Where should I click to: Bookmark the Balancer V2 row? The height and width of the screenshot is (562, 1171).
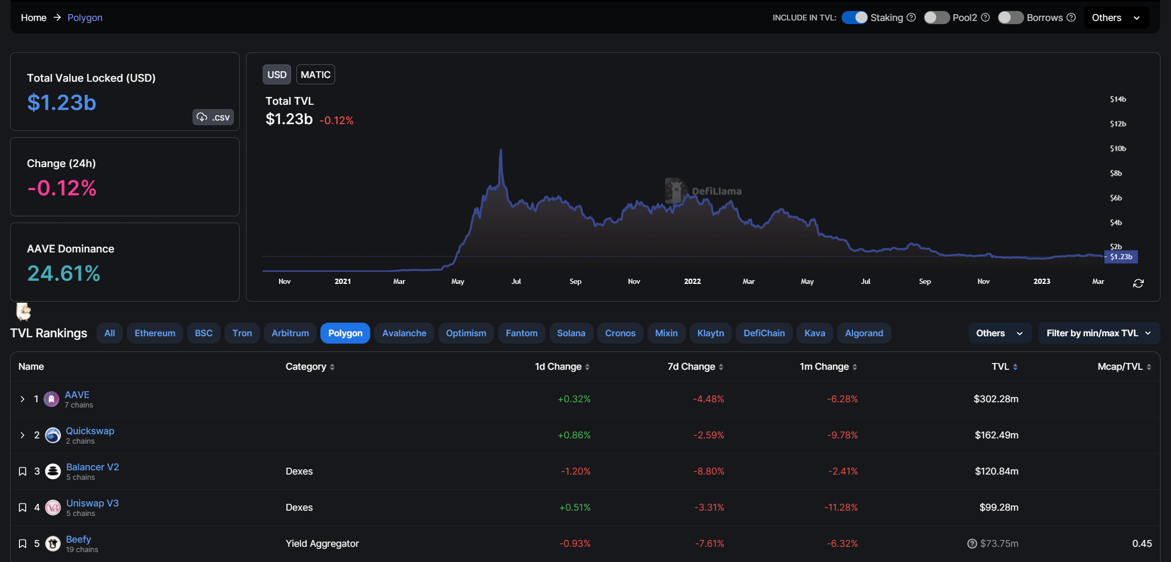tap(23, 471)
